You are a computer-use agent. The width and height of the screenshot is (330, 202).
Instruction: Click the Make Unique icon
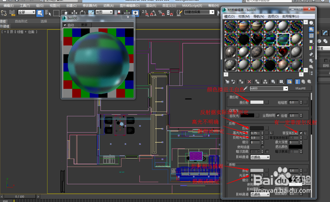pos(265,82)
